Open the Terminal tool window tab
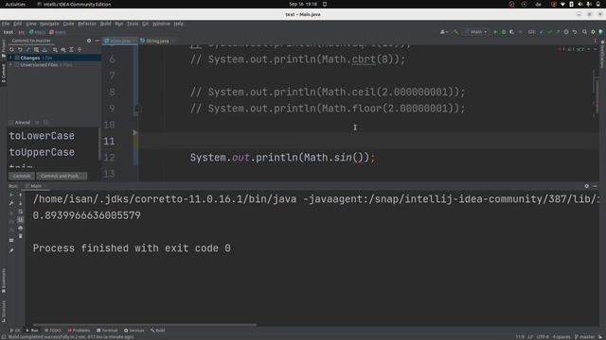This screenshot has width=606, height=340. point(107,331)
